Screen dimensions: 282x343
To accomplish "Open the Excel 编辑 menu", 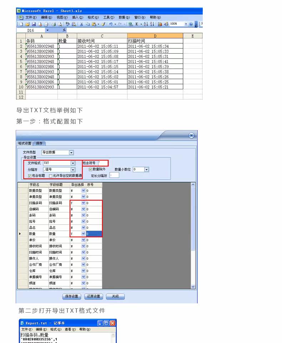I will click(46, 17).
